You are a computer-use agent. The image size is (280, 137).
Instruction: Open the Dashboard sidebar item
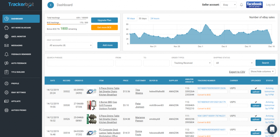point(21,19)
